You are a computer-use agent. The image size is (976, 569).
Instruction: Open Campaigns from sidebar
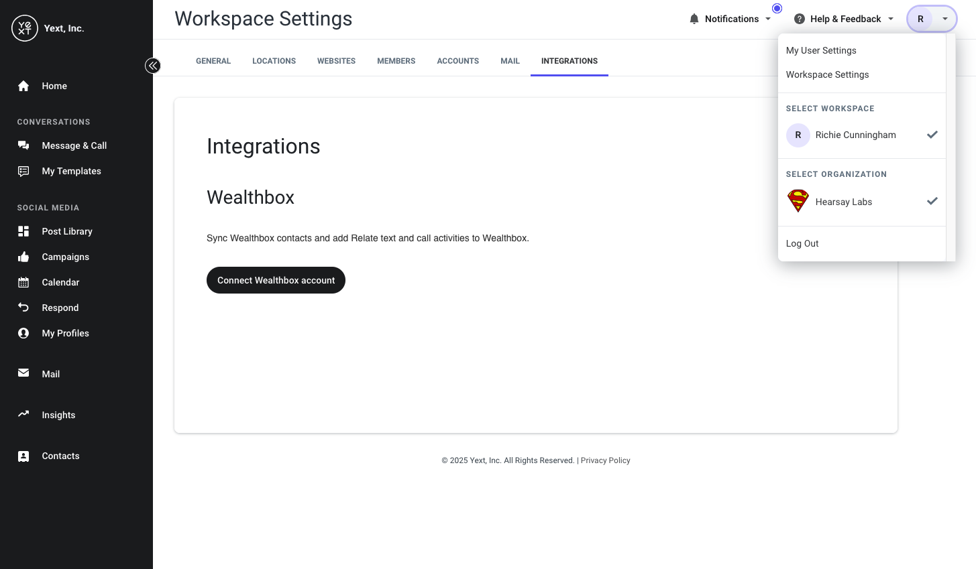coord(65,257)
